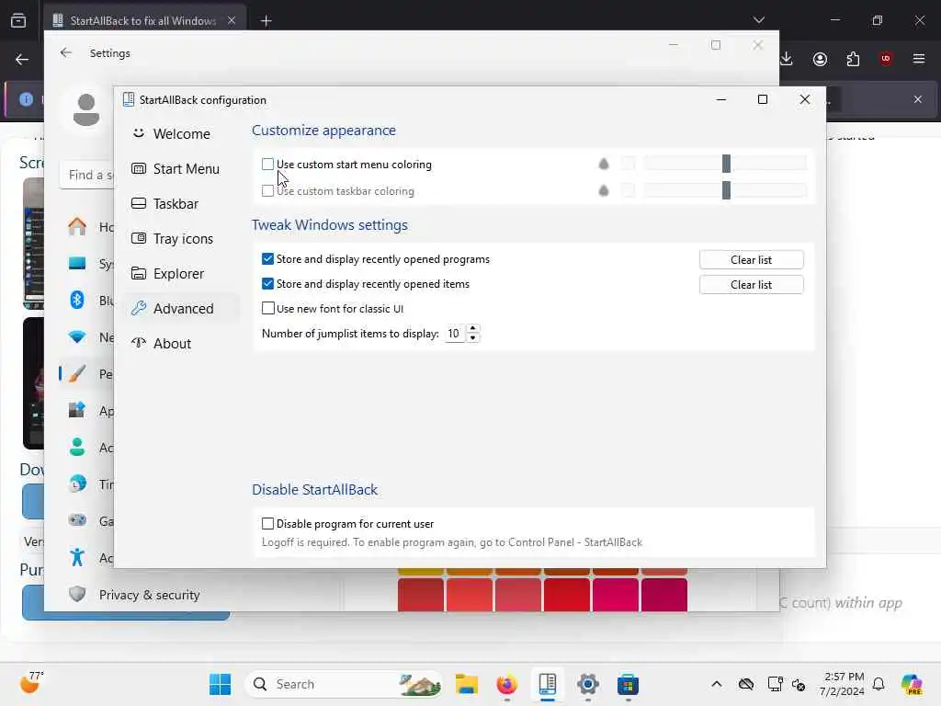This screenshot has width=941, height=706.
Task: Click the Taskbar sidebar icon
Action: (139, 203)
